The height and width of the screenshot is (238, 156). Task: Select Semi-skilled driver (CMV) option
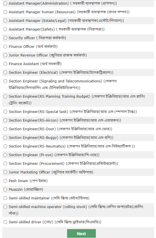(5, 222)
